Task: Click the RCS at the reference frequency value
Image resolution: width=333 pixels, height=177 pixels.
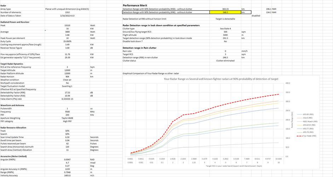Action: click(67, 67)
